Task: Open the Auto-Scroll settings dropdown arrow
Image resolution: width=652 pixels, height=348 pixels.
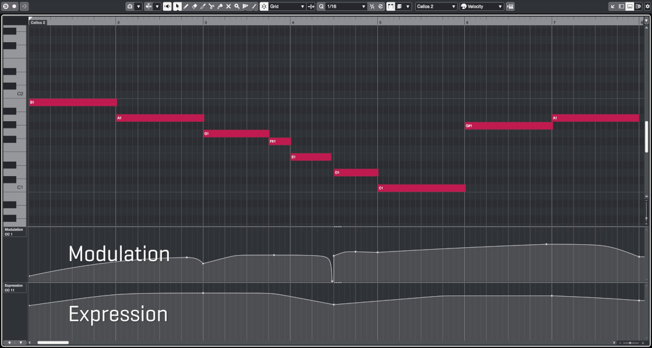Action: [x=157, y=7]
